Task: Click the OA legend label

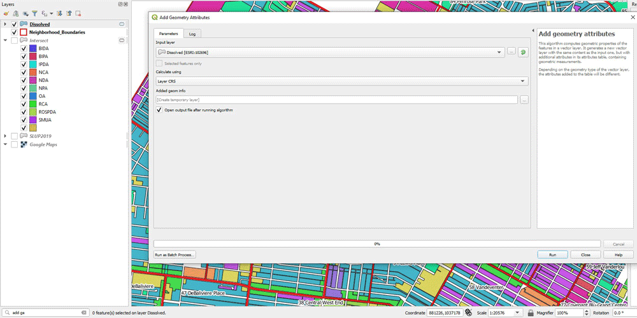Action: point(42,96)
